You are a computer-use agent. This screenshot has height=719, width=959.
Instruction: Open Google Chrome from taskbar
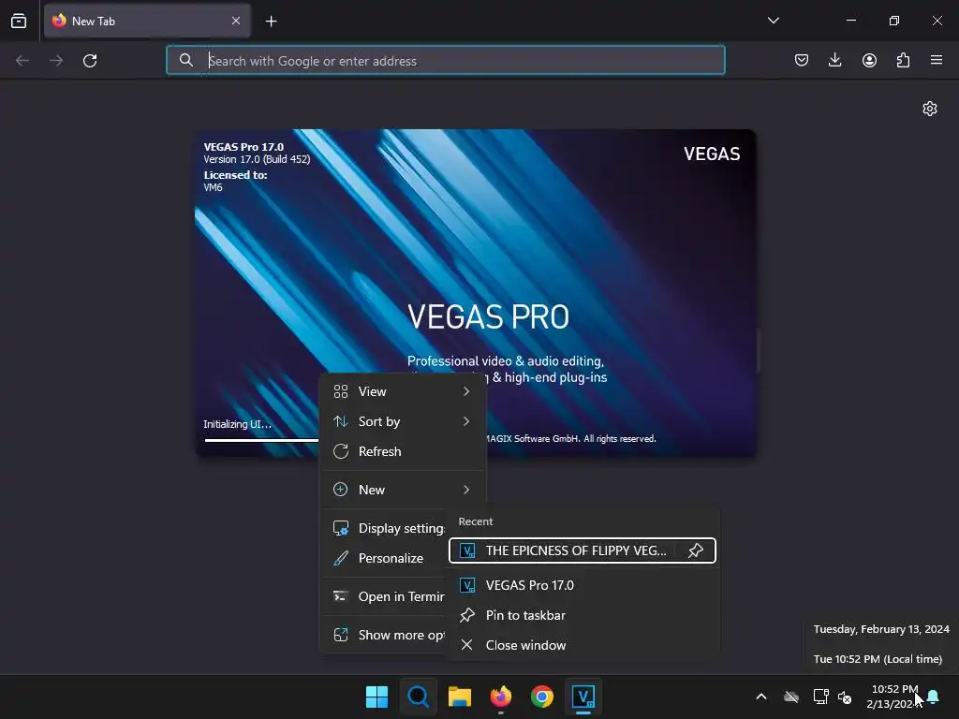pyautogui.click(x=542, y=697)
